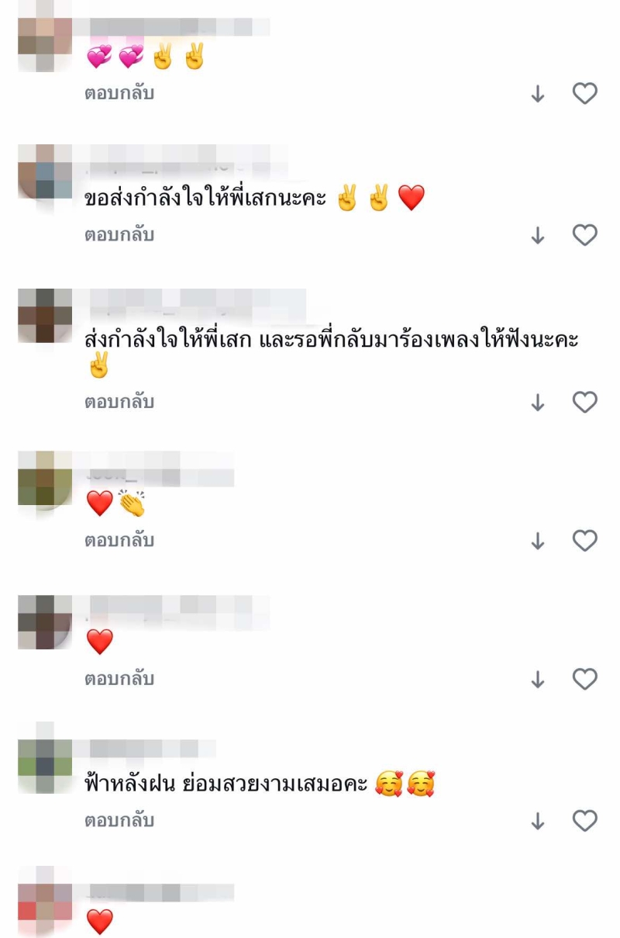Like the heart and clapping hands comment
This screenshot has height=938, width=620.
[x=584, y=541]
